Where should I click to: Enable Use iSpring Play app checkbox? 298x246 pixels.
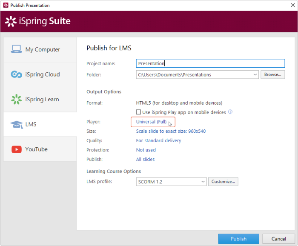coord(138,112)
